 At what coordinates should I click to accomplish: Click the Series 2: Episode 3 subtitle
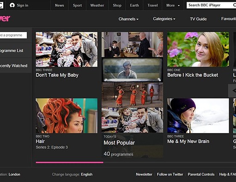pyautogui.click(x=52, y=147)
